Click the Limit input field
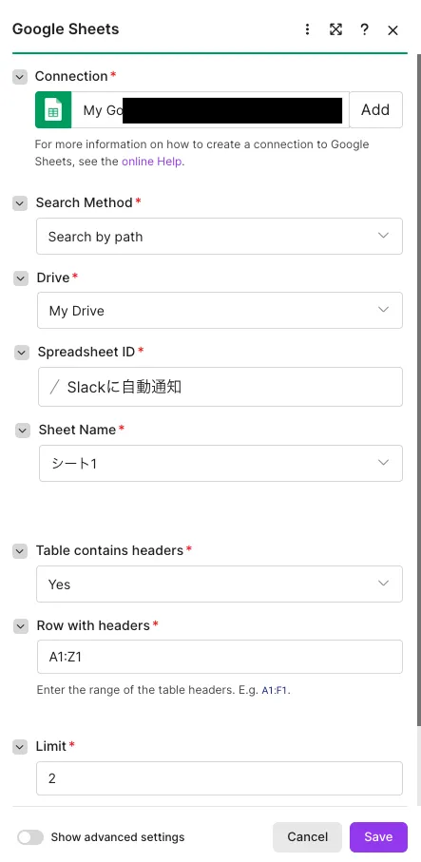The image size is (421, 862). [220, 778]
